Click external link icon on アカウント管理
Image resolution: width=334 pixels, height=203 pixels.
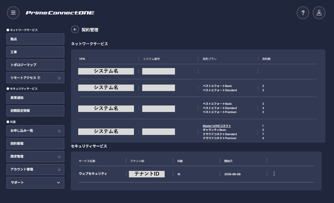click(x=59, y=169)
